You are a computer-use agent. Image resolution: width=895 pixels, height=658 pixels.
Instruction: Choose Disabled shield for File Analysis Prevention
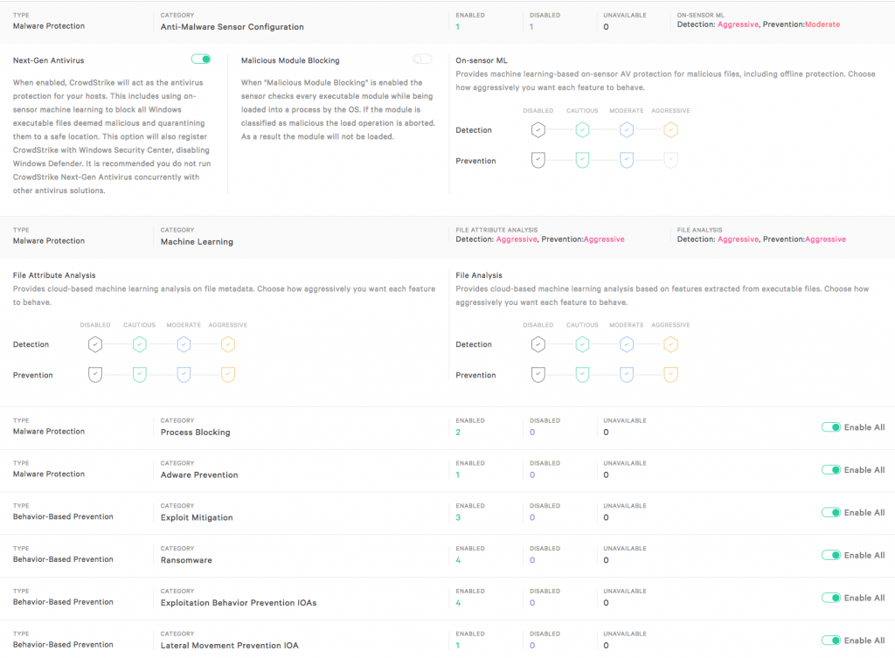click(538, 375)
